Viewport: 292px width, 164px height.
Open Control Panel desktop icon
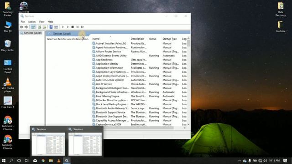(8, 67)
